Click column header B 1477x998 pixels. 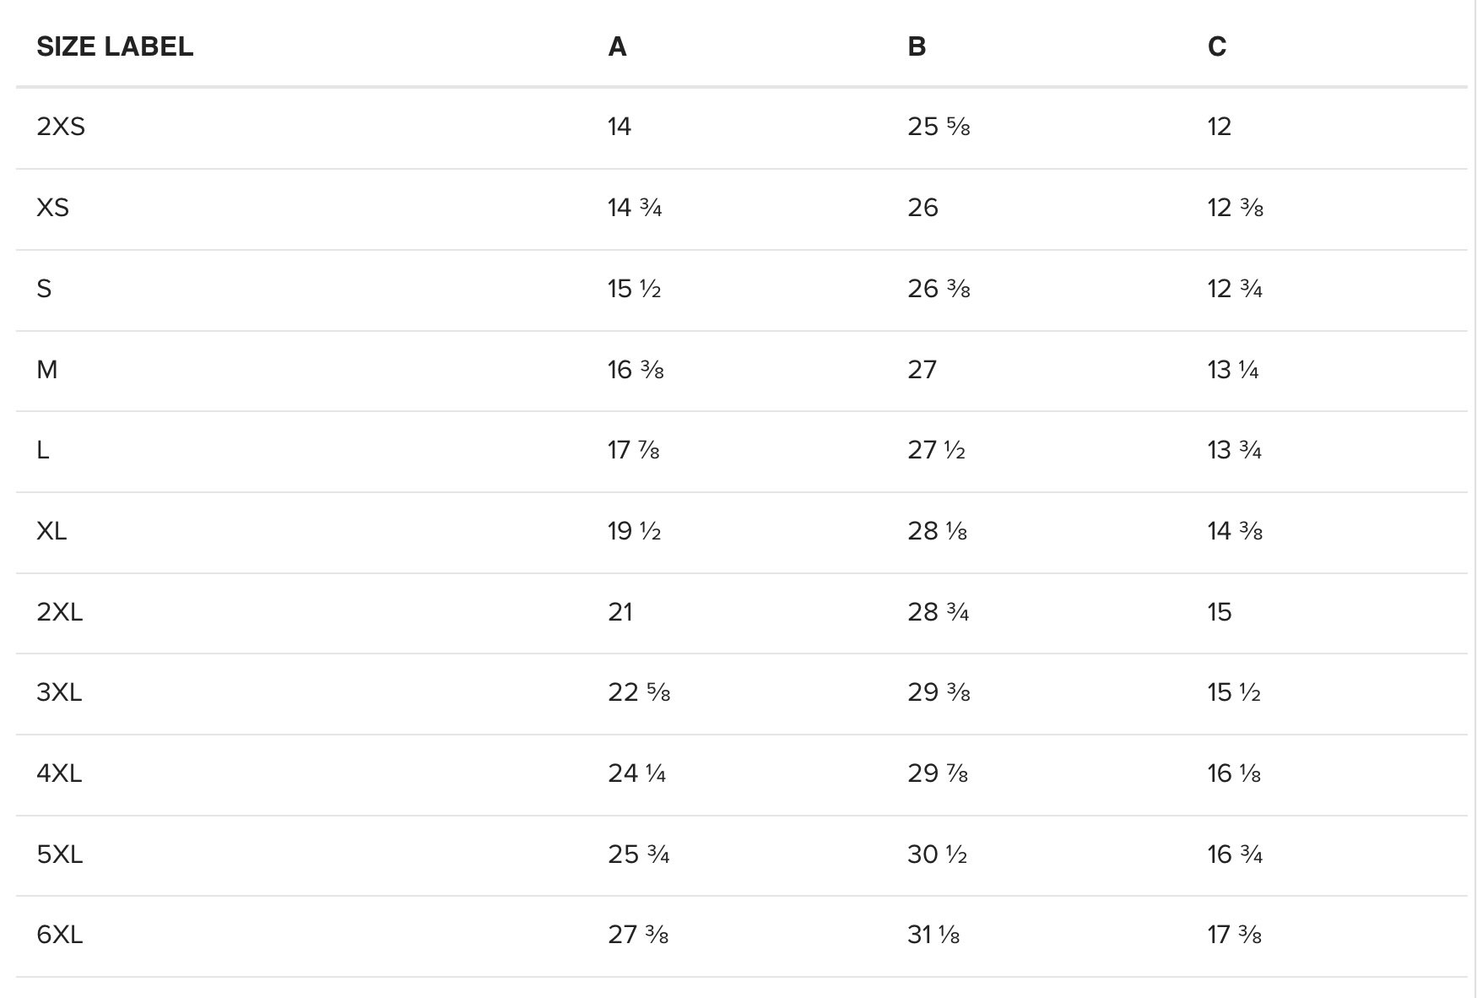[x=917, y=46]
